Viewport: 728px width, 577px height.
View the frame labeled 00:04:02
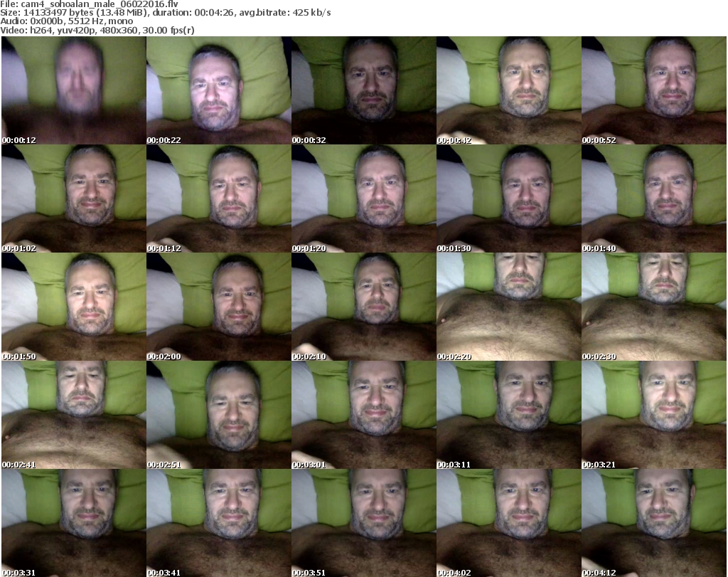509,523
